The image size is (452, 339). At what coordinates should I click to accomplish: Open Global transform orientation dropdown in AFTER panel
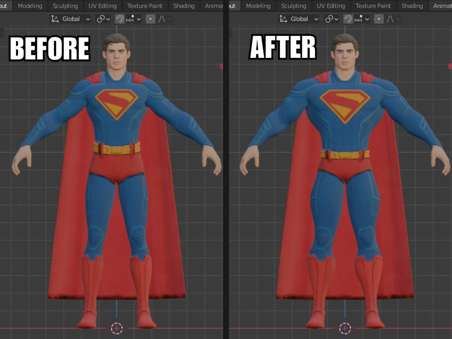298,19
